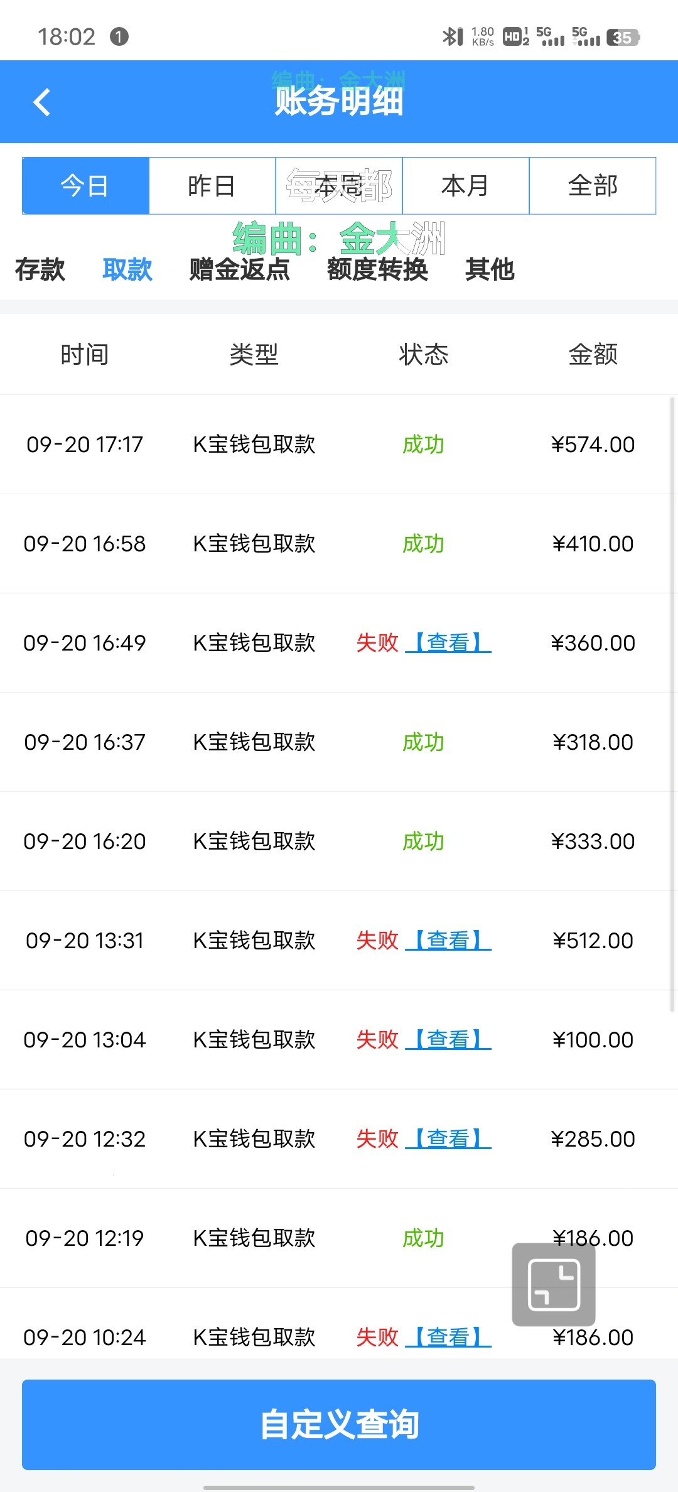This screenshot has width=678, height=1492.
Task: Select the 本月 date filter
Action: click(x=466, y=186)
